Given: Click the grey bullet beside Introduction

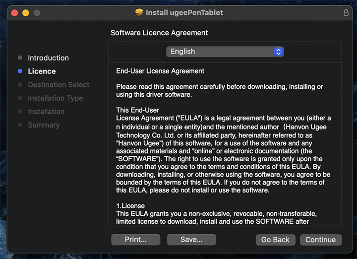Looking at the screenshot, I should tap(20, 58).
